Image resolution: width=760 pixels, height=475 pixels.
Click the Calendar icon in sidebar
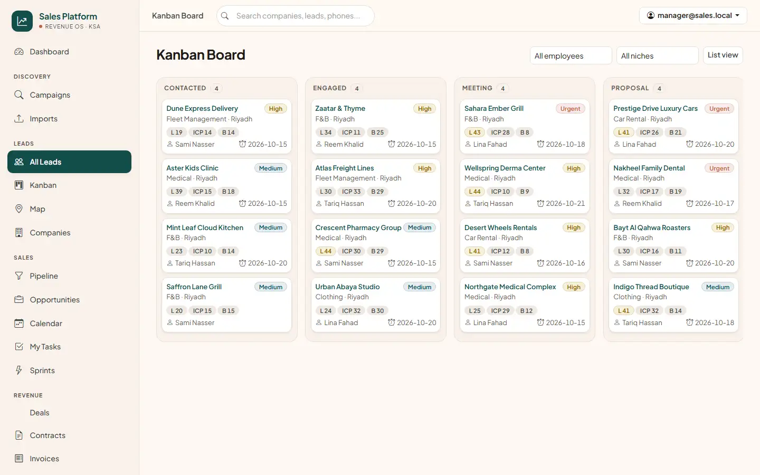coord(19,324)
